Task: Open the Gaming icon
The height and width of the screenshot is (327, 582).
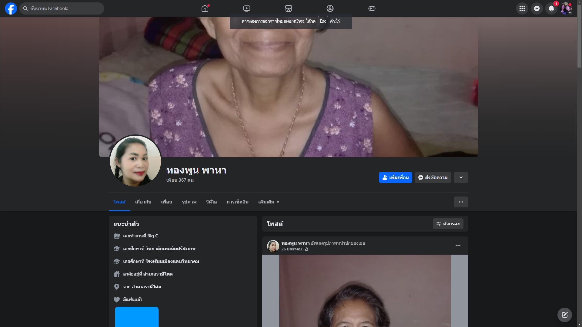Action: click(x=372, y=8)
